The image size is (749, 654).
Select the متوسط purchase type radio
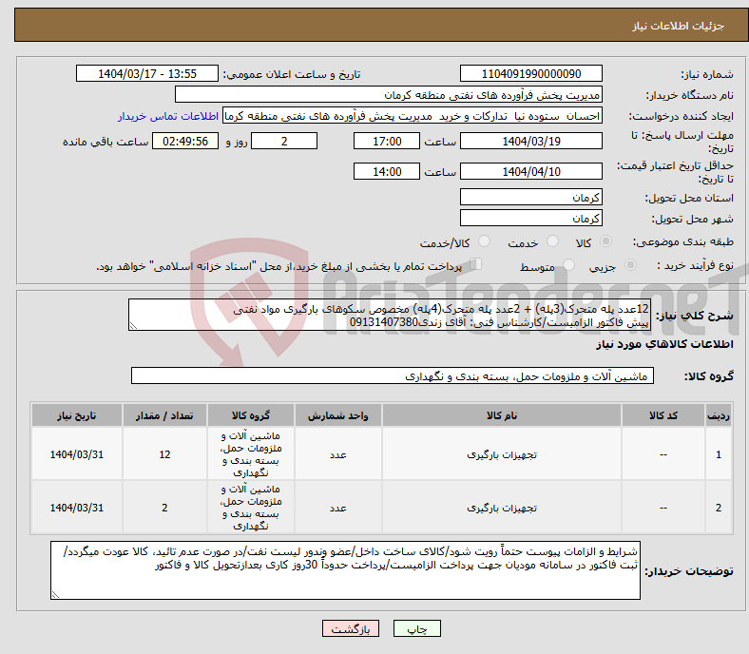point(569,265)
